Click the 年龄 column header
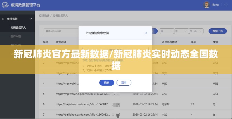Image resolution: width=232 pixels, height=119 pixels. [193, 42]
